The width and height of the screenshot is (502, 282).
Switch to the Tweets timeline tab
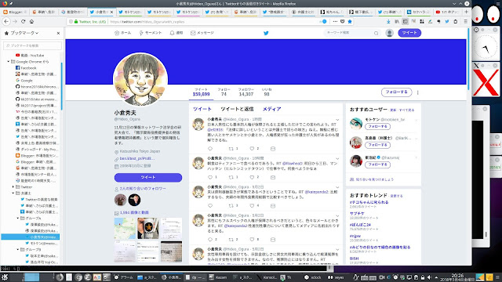point(202,109)
